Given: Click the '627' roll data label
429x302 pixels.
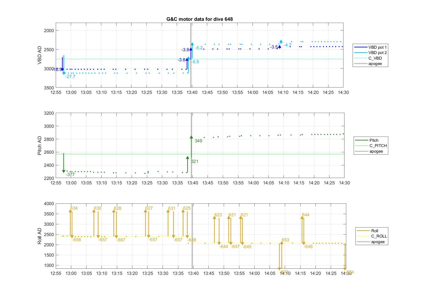Looking at the screenshot, I should (x=149, y=208).
